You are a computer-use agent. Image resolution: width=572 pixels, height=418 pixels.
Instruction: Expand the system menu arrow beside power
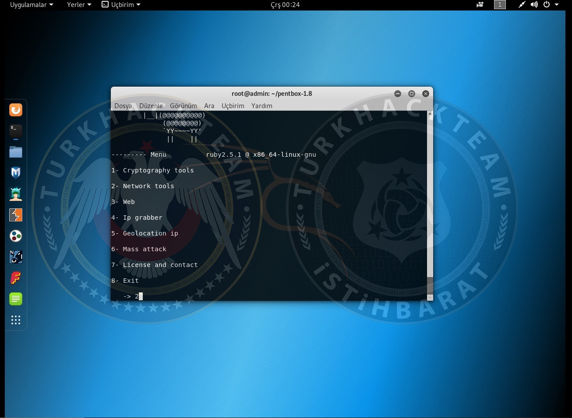[557, 5]
